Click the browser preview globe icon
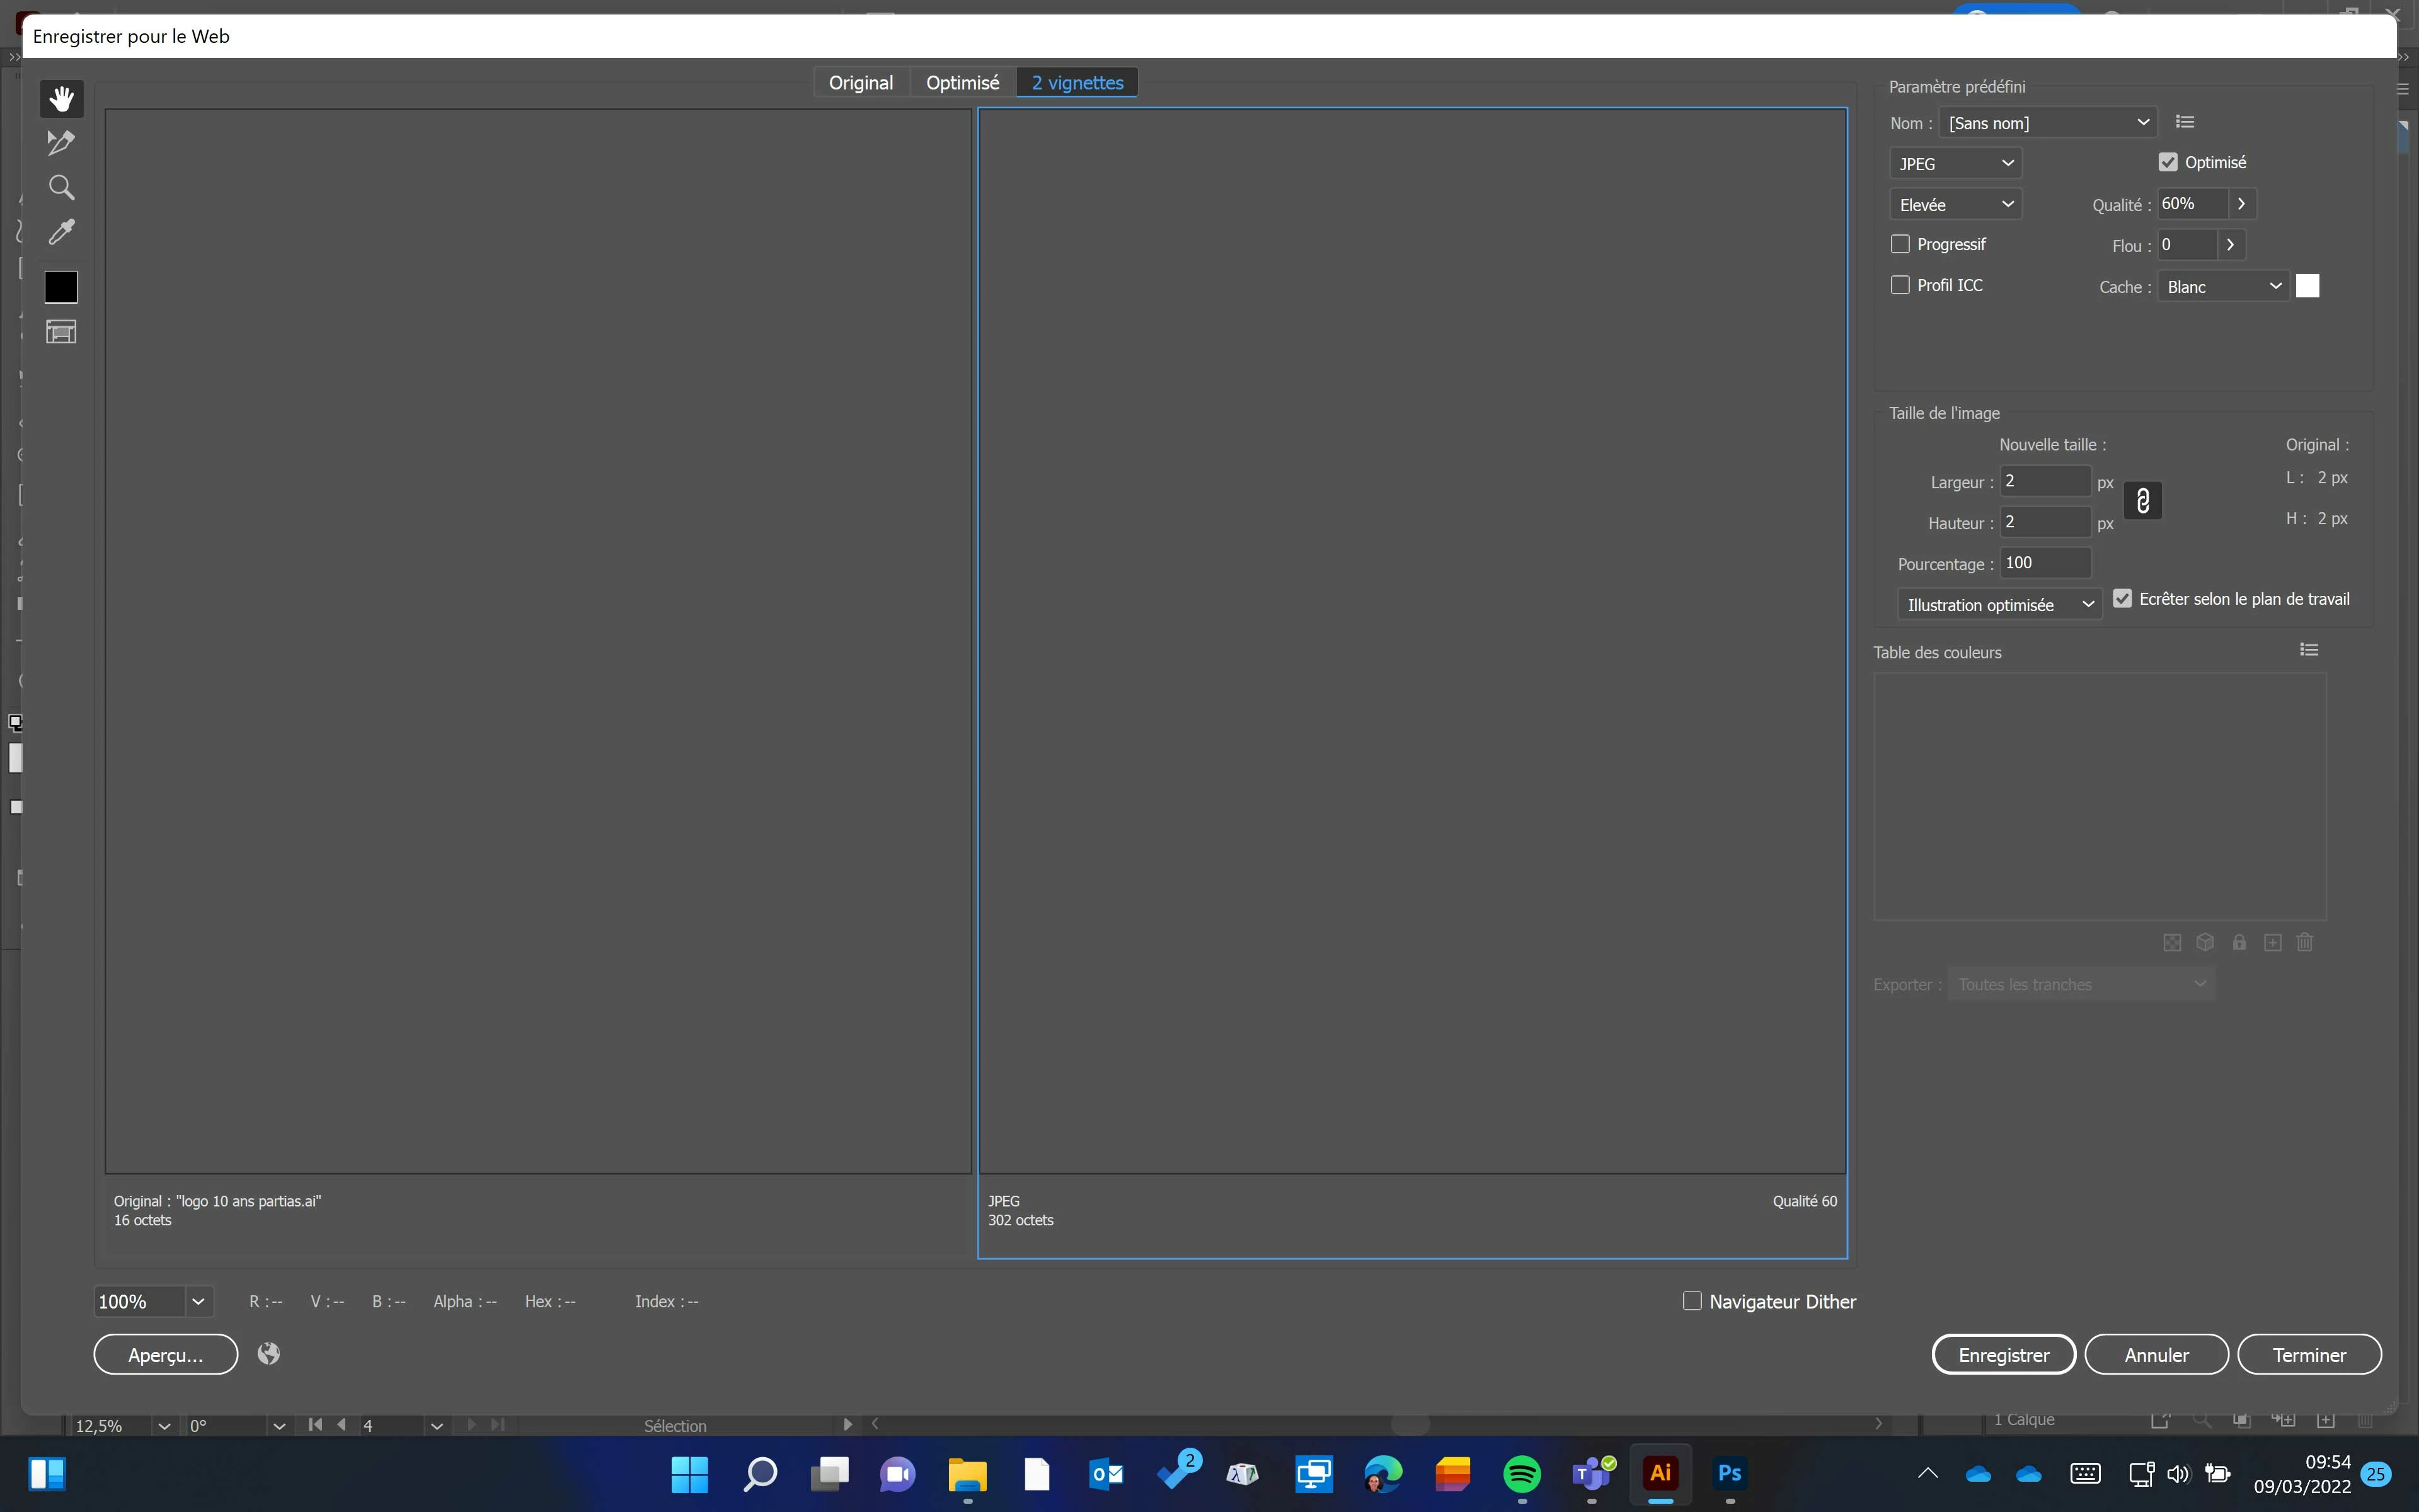 pos(268,1354)
